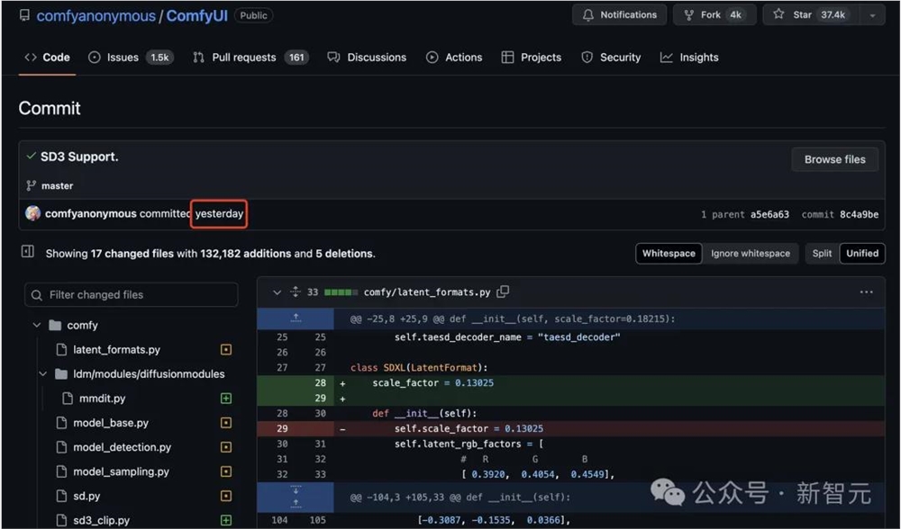Open model_detection.py in the file tree
Image resolution: width=901 pixels, height=529 pixels.
click(122, 447)
